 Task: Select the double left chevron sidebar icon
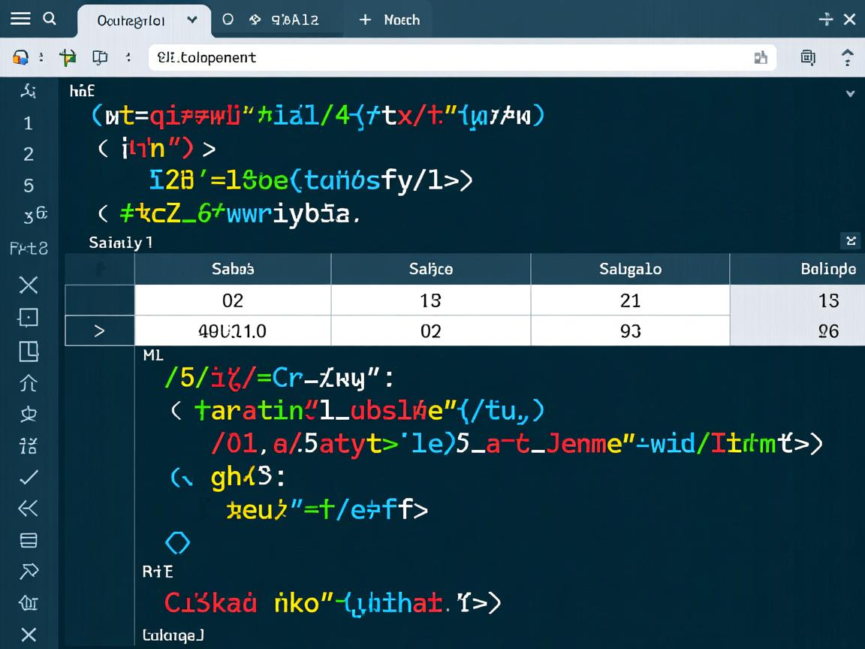point(28,509)
